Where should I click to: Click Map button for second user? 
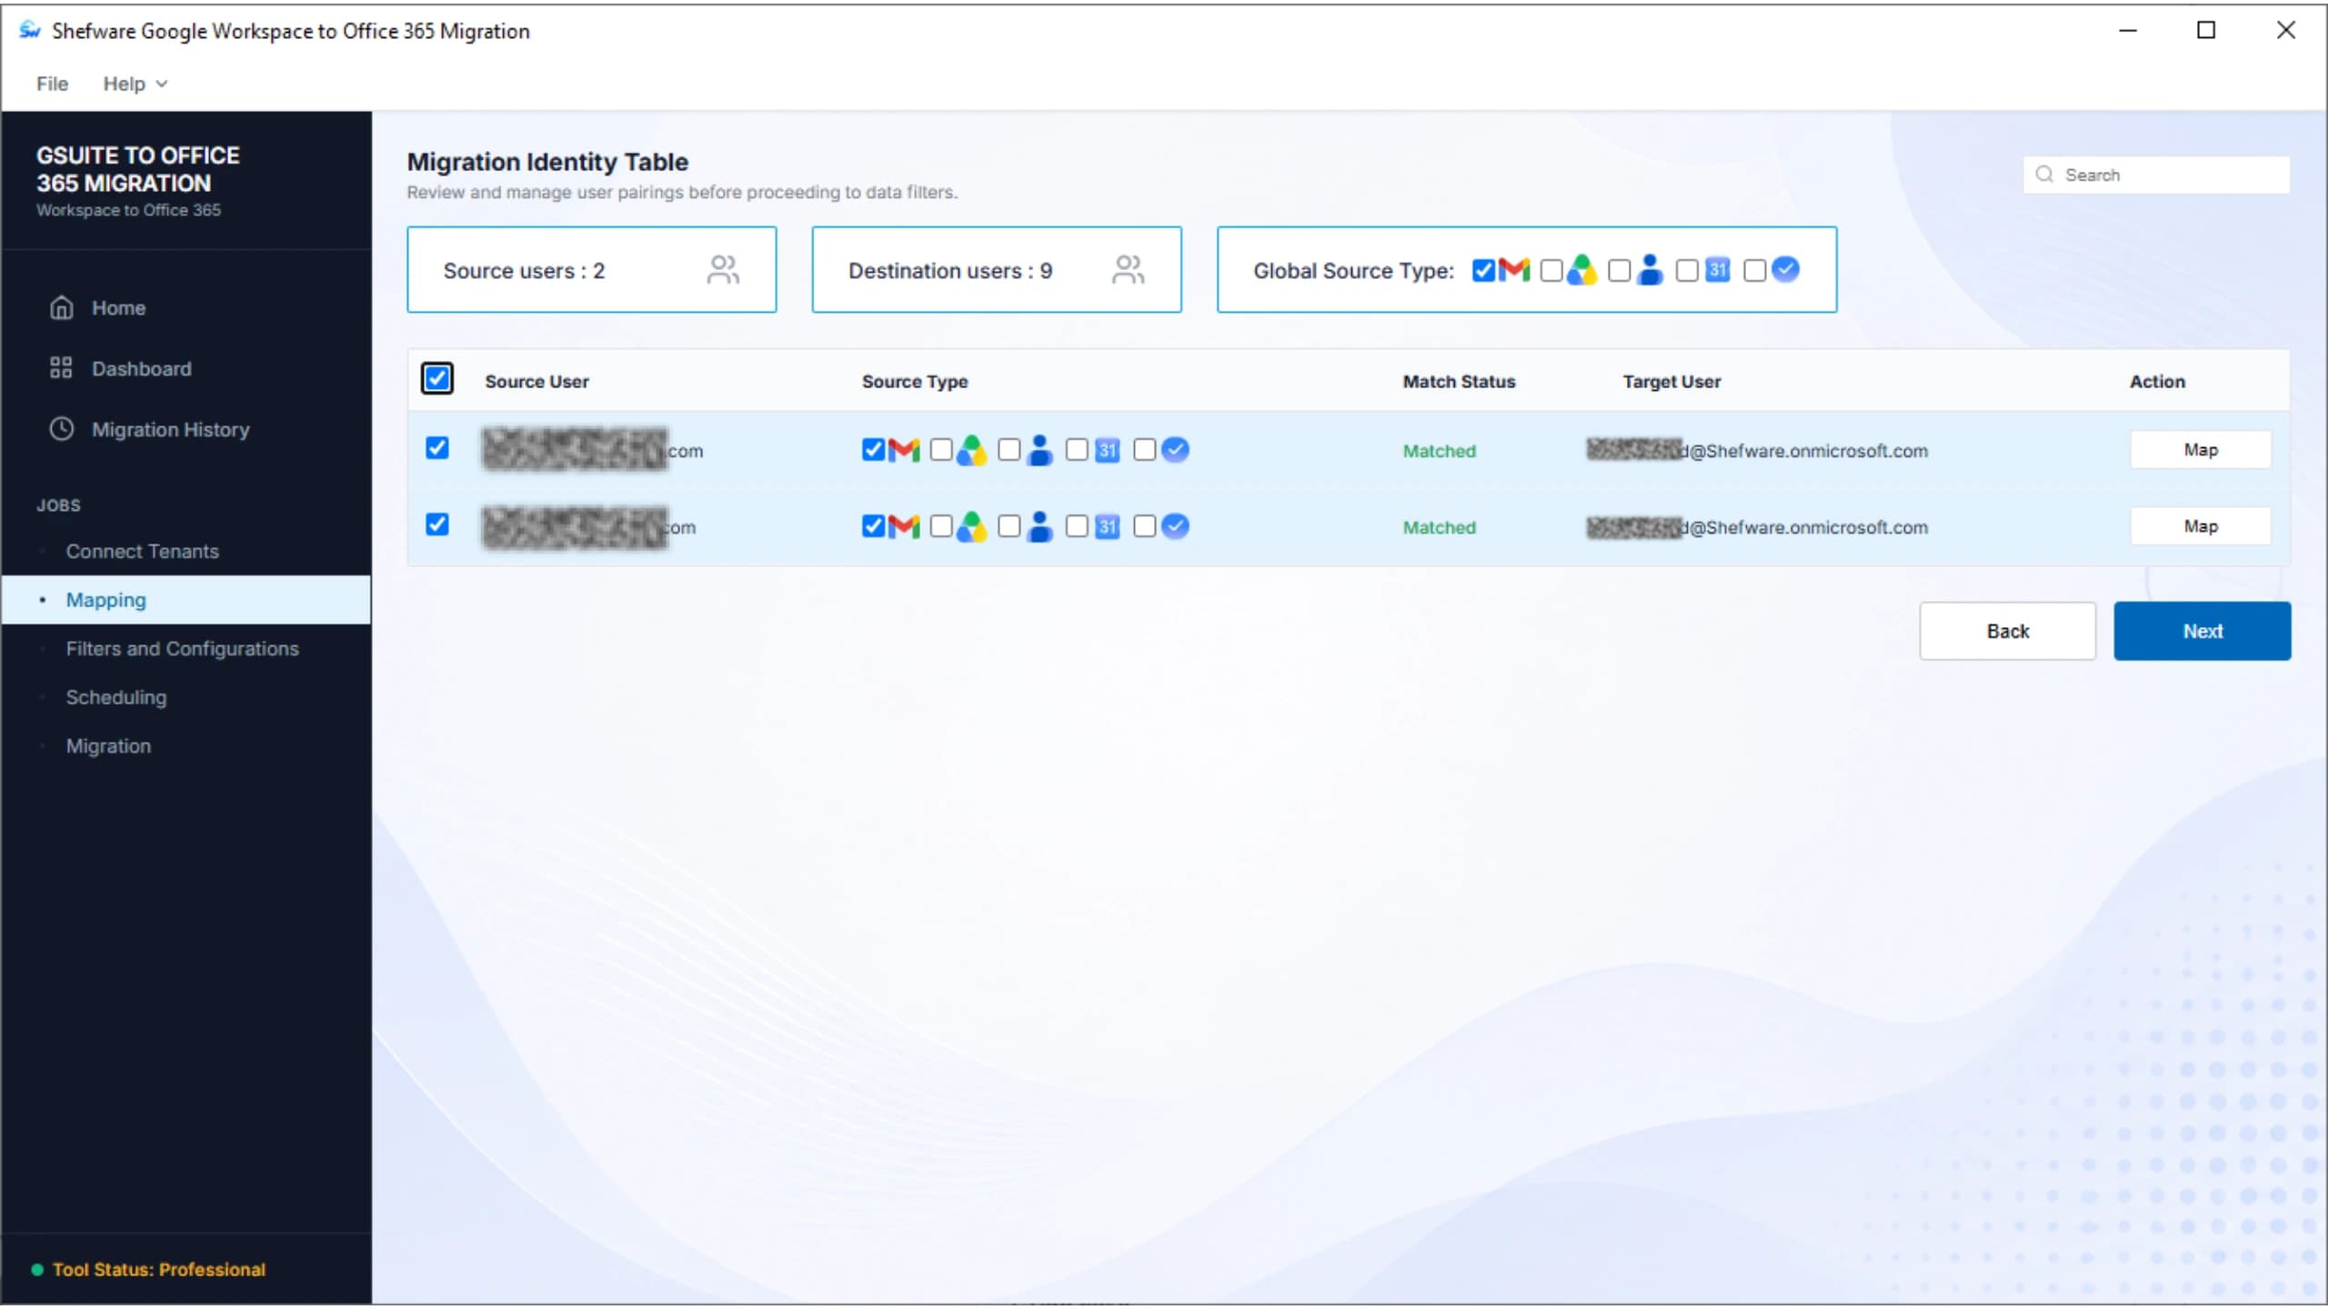click(x=2201, y=526)
